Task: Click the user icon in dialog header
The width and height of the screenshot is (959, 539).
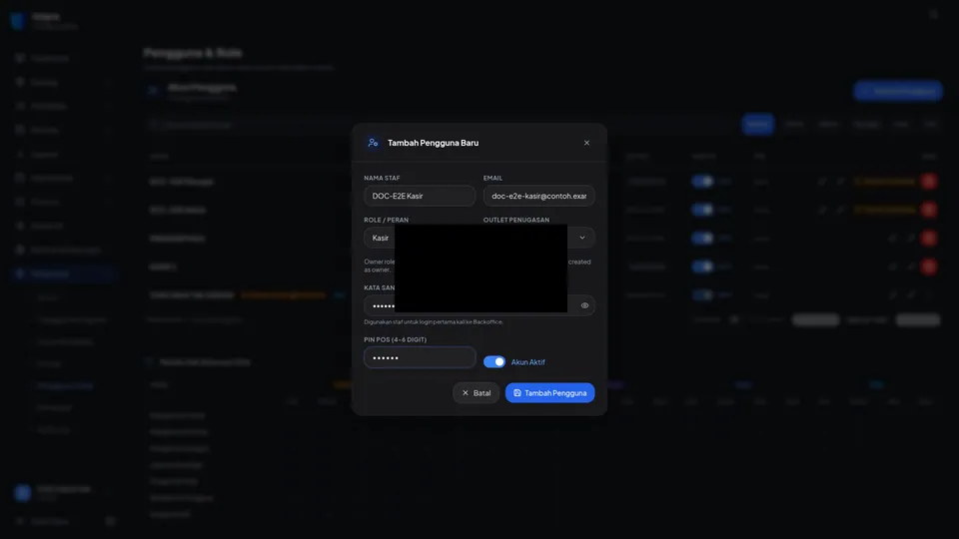Action: [x=373, y=143]
